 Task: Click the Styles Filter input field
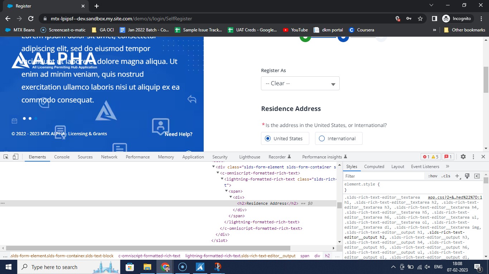coord(383,176)
